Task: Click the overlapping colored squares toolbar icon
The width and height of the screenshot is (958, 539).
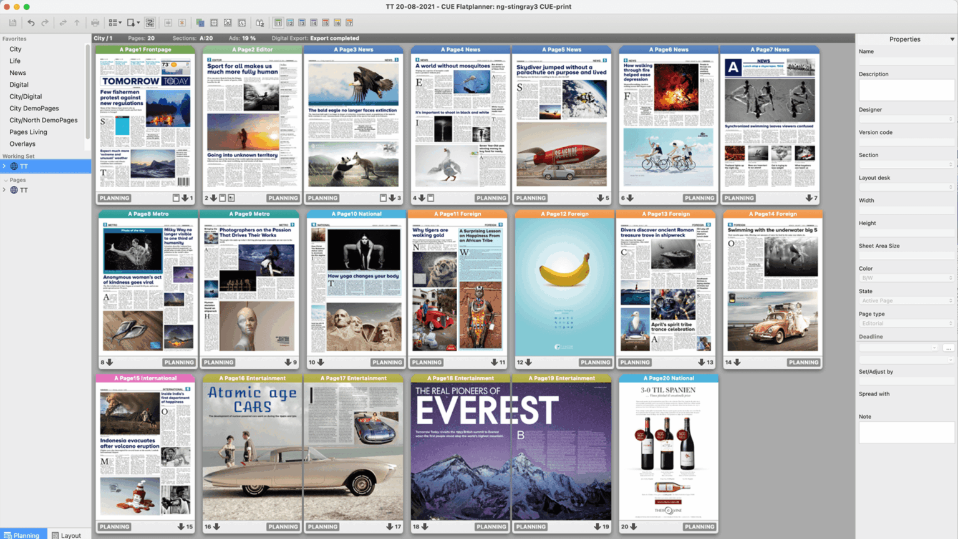Action: tap(200, 22)
